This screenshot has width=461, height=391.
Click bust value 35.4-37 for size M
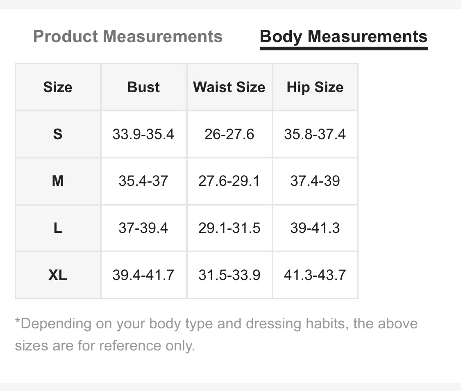[143, 181]
